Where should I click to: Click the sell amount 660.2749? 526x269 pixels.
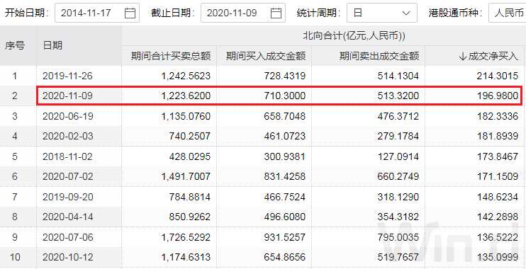coord(398,176)
